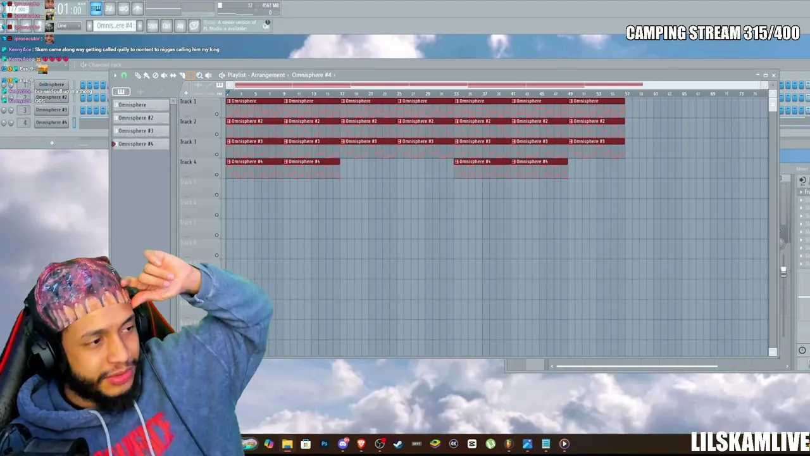Launch Photoshop from the taskbar

[x=324, y=444]
